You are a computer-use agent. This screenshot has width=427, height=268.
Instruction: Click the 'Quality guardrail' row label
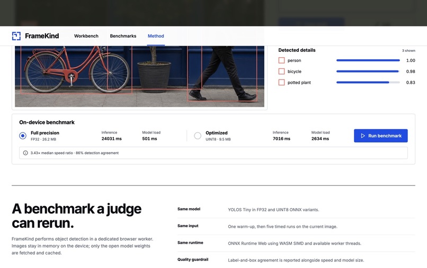[193, 260]
